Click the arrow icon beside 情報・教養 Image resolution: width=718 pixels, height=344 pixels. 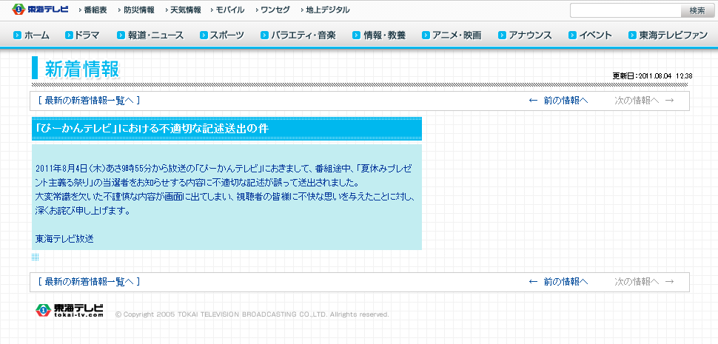coord(357,35)
